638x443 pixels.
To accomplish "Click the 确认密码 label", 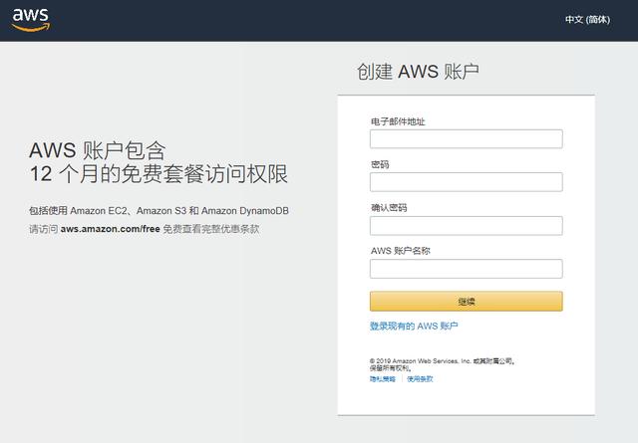I will (389, 208).
